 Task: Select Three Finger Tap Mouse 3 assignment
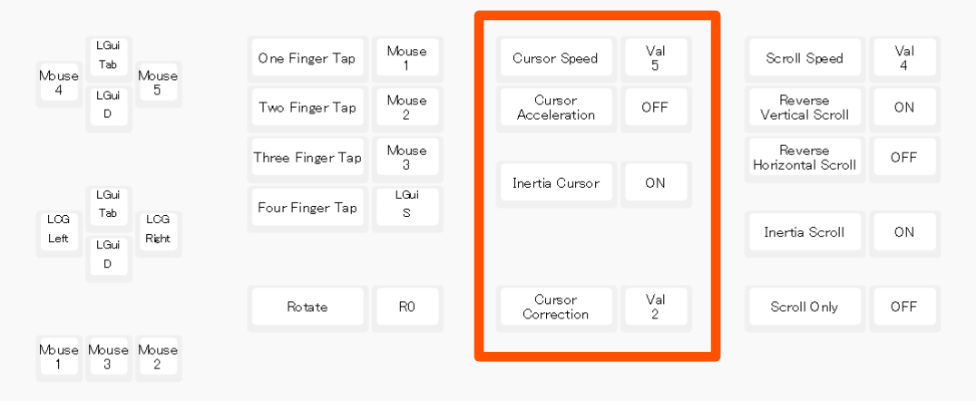point(406,158)
